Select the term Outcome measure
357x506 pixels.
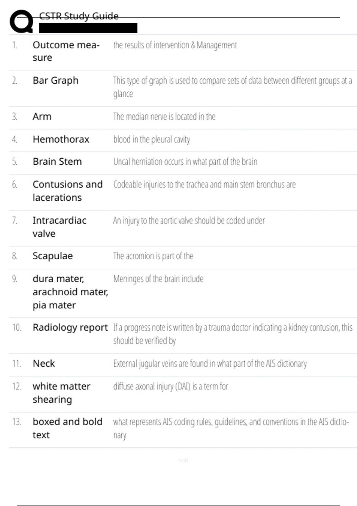tap(66, 51)
